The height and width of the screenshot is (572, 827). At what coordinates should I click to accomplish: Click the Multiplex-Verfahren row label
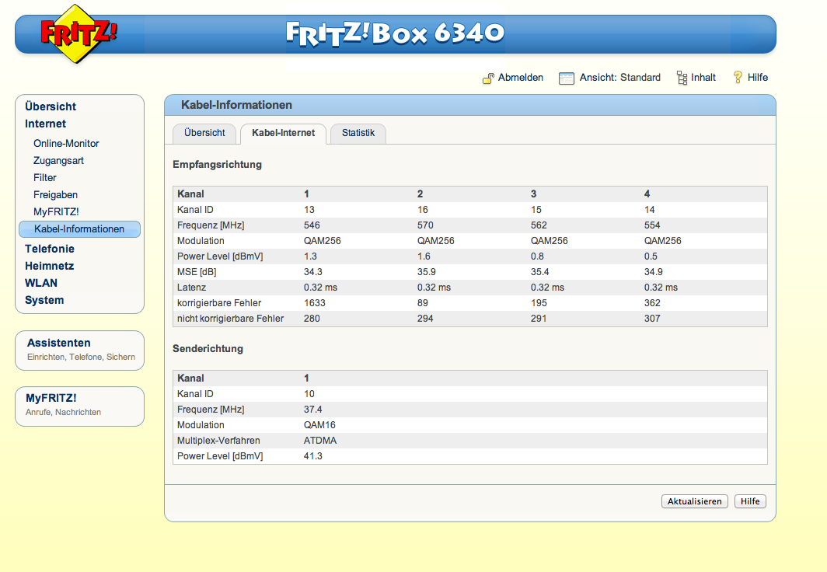218,440
